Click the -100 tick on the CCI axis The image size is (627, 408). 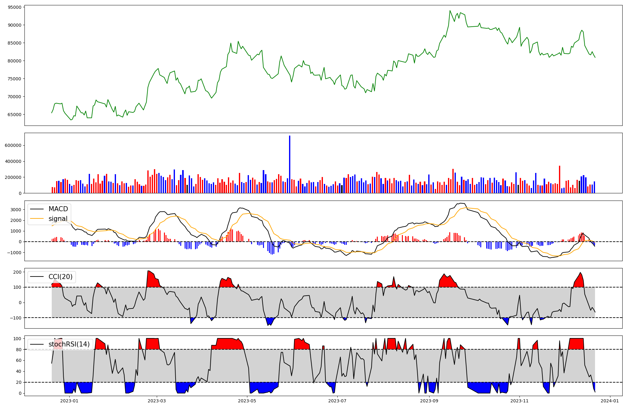click(x=16, y=318)
